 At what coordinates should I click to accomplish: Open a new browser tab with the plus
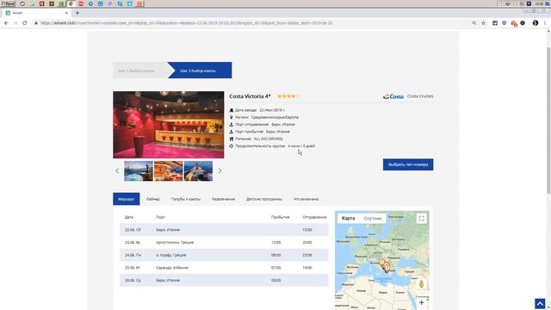77,13
